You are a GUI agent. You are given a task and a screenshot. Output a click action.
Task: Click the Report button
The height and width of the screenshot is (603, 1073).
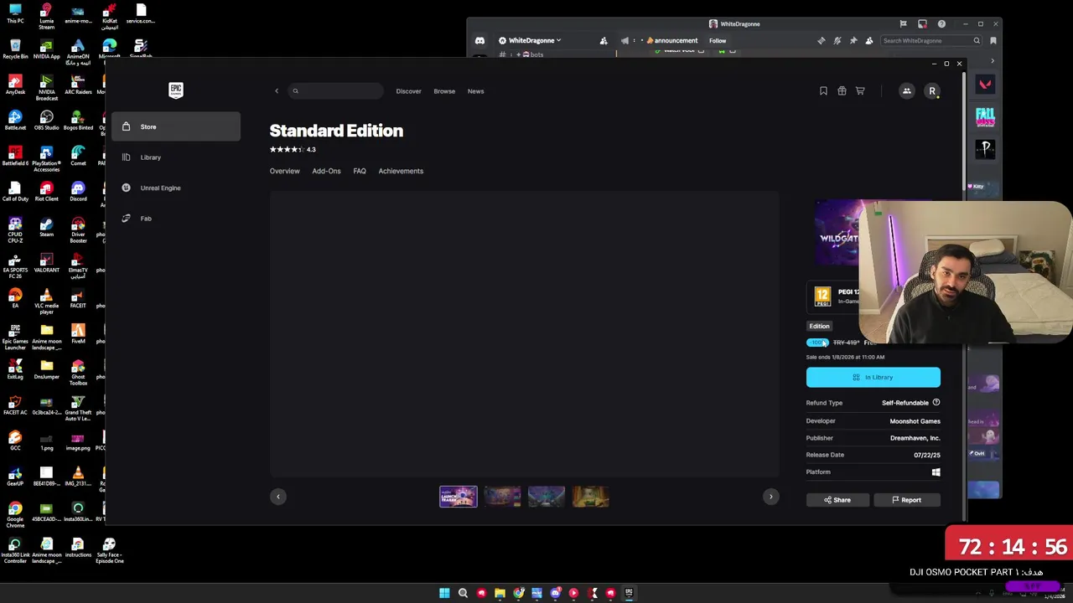906,500
